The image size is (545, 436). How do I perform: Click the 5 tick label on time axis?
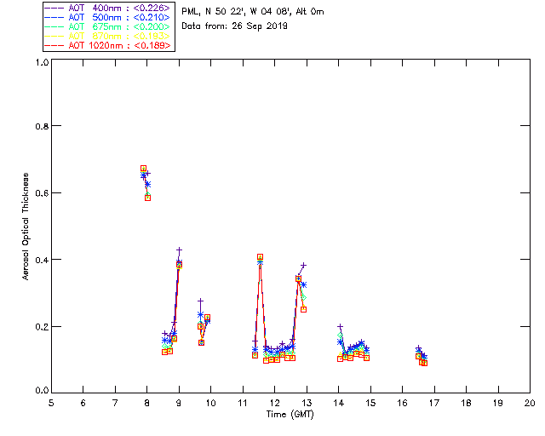[51, 402]
